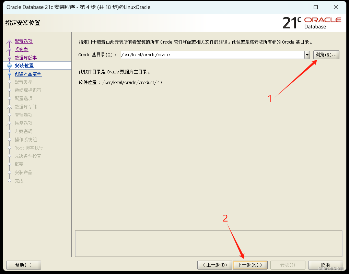349x274 pixels.
Task: Open the 帮助(H) help dialog
Action: click(x=23, y=265)
